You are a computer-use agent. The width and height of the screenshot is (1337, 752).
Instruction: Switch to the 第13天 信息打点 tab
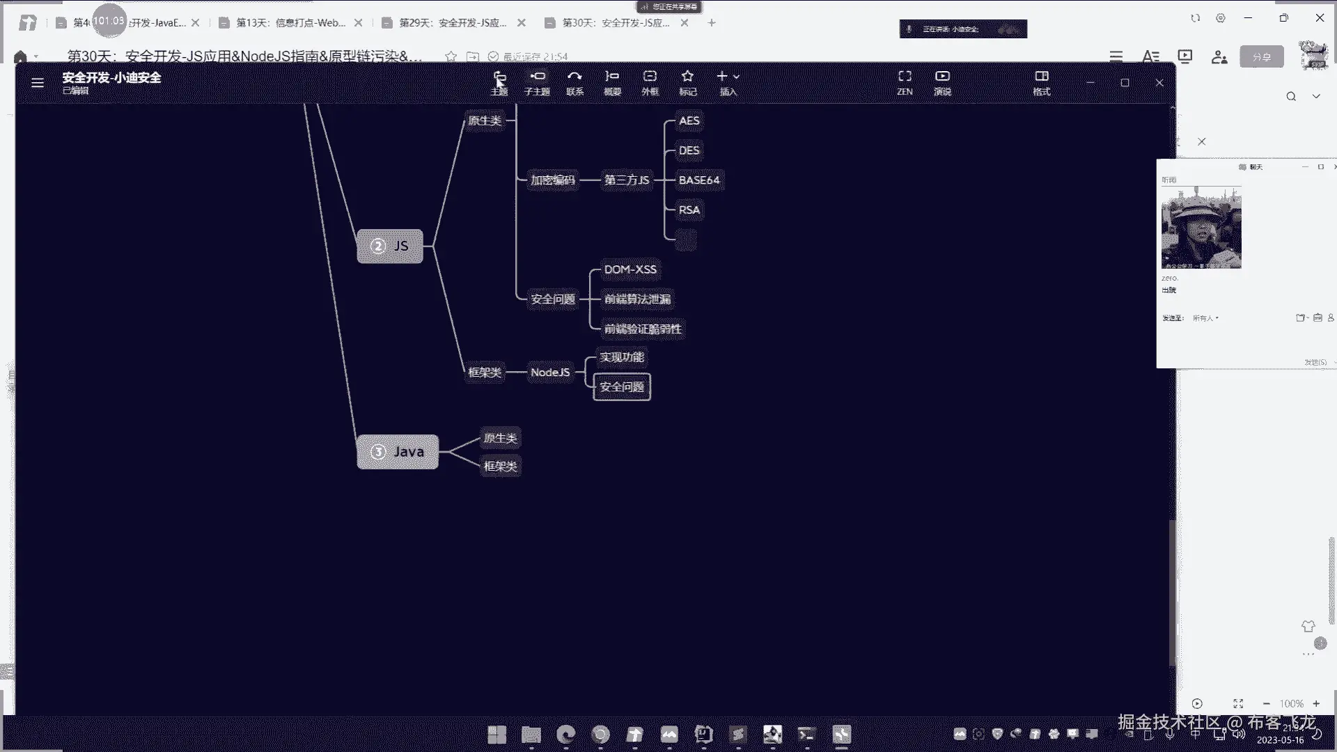pyautogui.click(x=290, y=23)
